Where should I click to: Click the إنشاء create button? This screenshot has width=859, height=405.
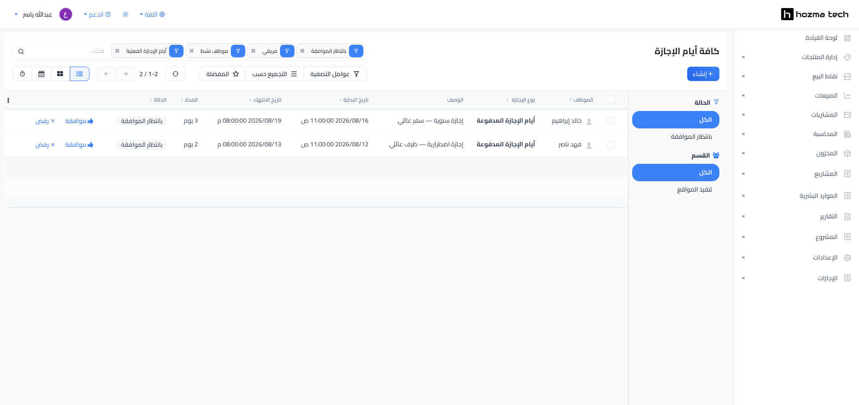(x=703, y=74)
